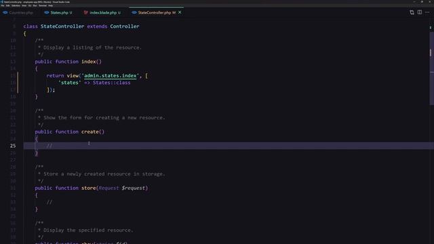The image size is (434, 244).
Task: Click 'Display a listing of the resource' comment
Action: tap(92, 47)
